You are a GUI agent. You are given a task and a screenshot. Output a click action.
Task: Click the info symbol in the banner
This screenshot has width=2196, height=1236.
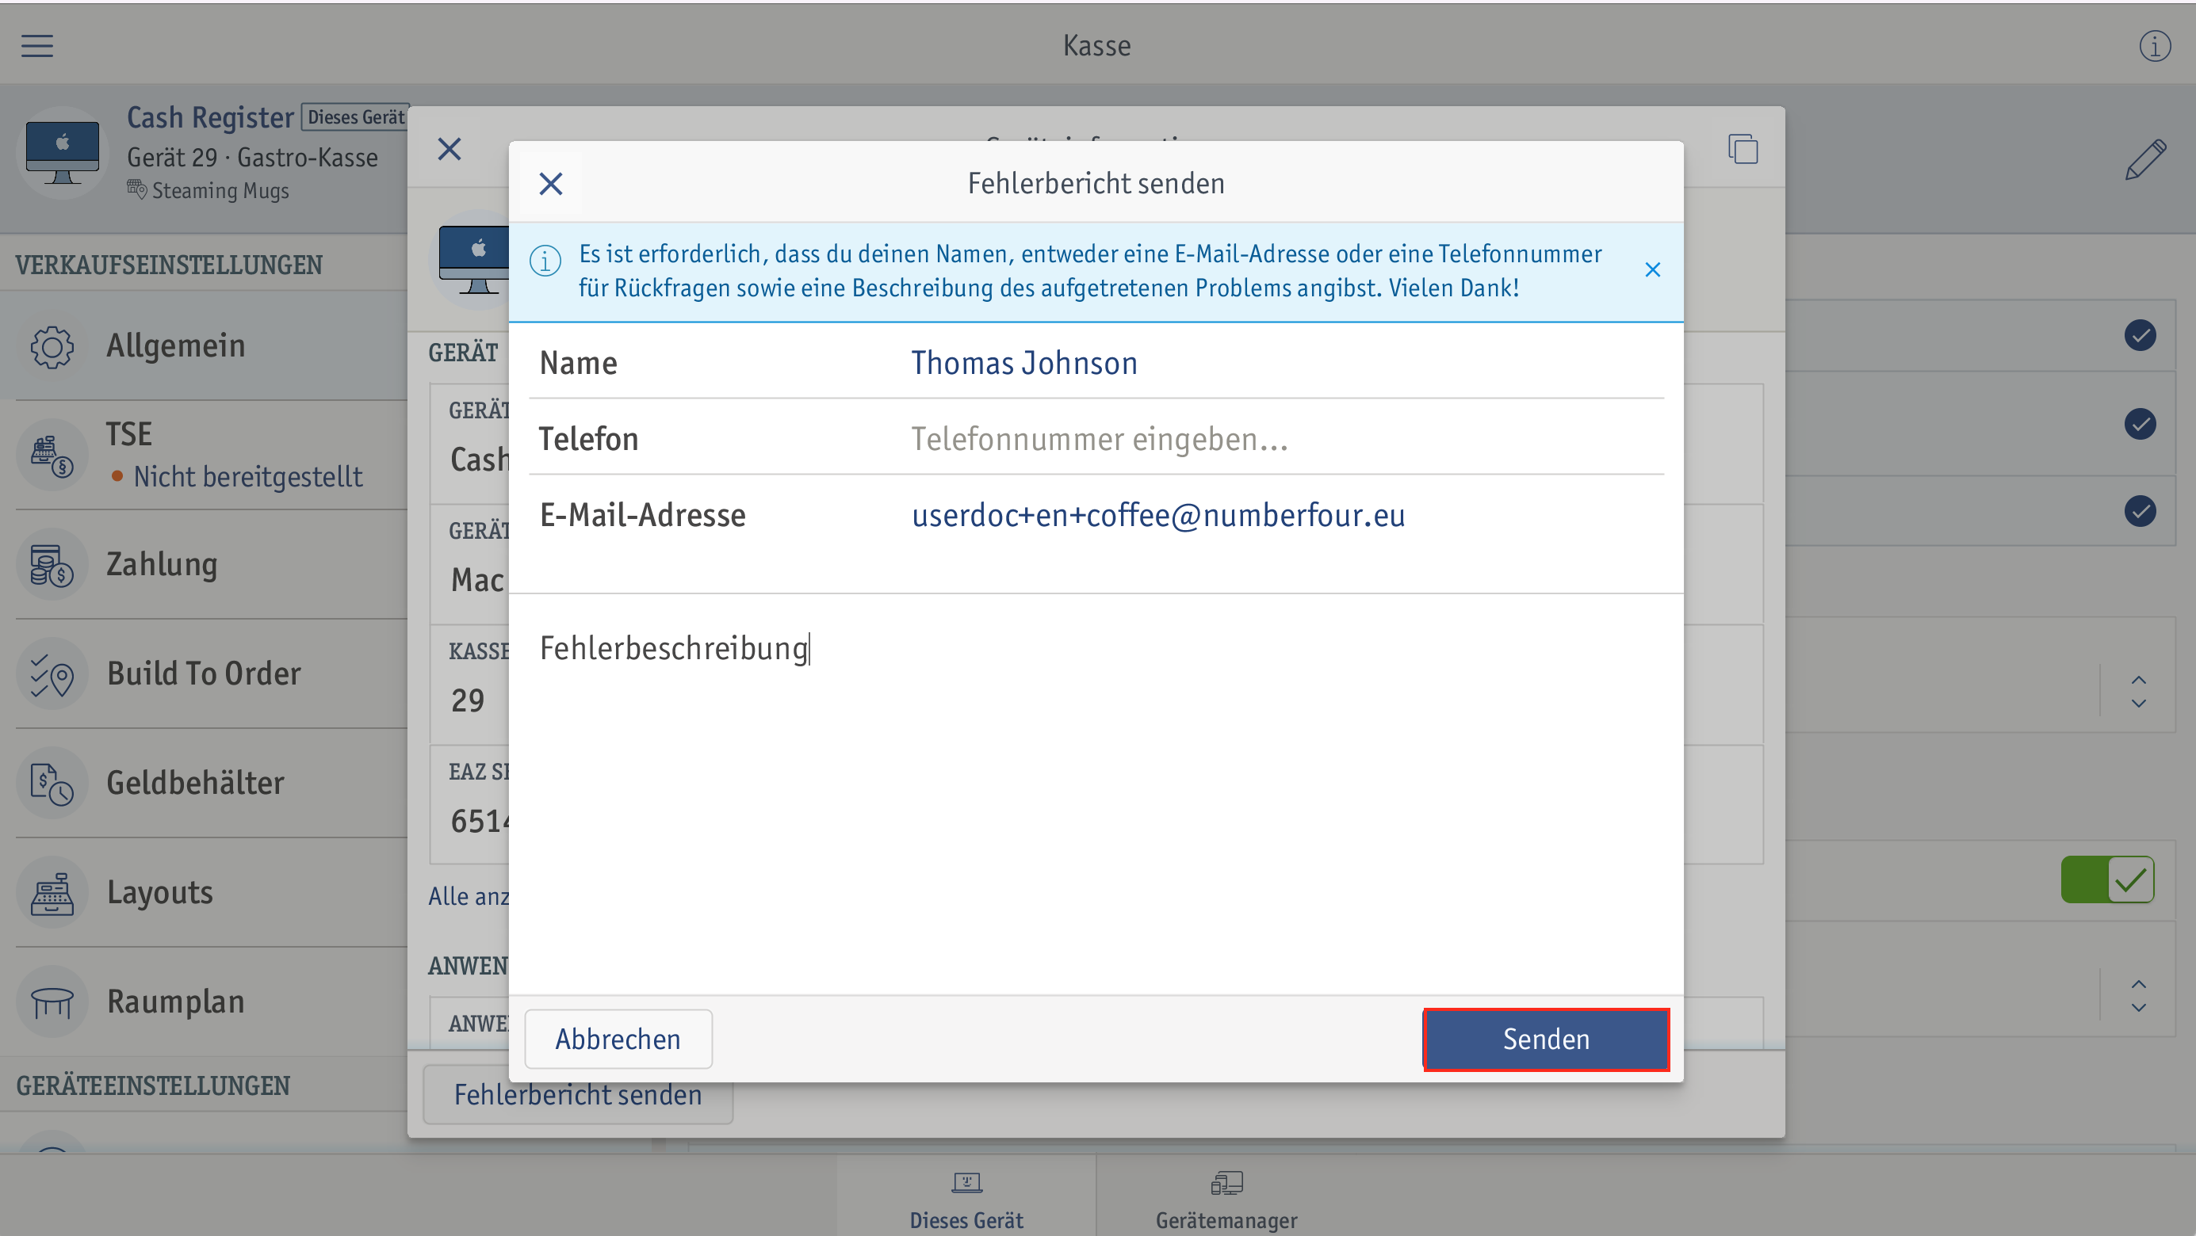(x=545, y=261)
